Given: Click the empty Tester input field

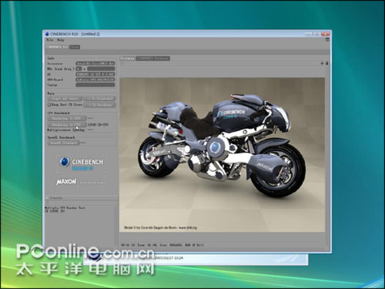Looking at the screenshot, I should 95,85.
